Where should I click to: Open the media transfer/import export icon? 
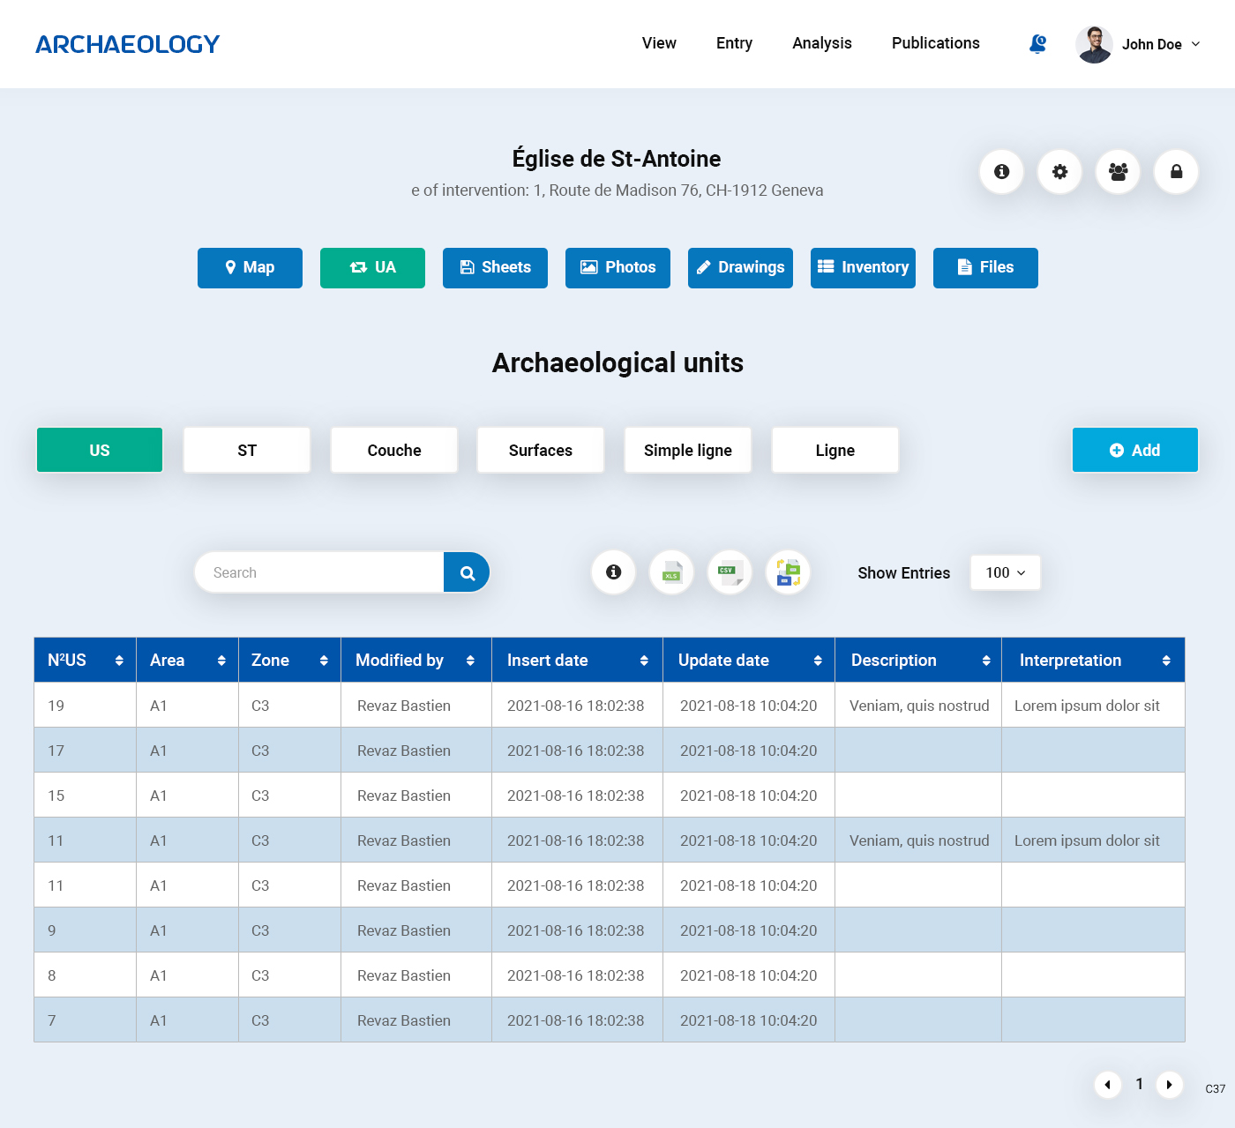pyautogui.click(x=788, y=572)
